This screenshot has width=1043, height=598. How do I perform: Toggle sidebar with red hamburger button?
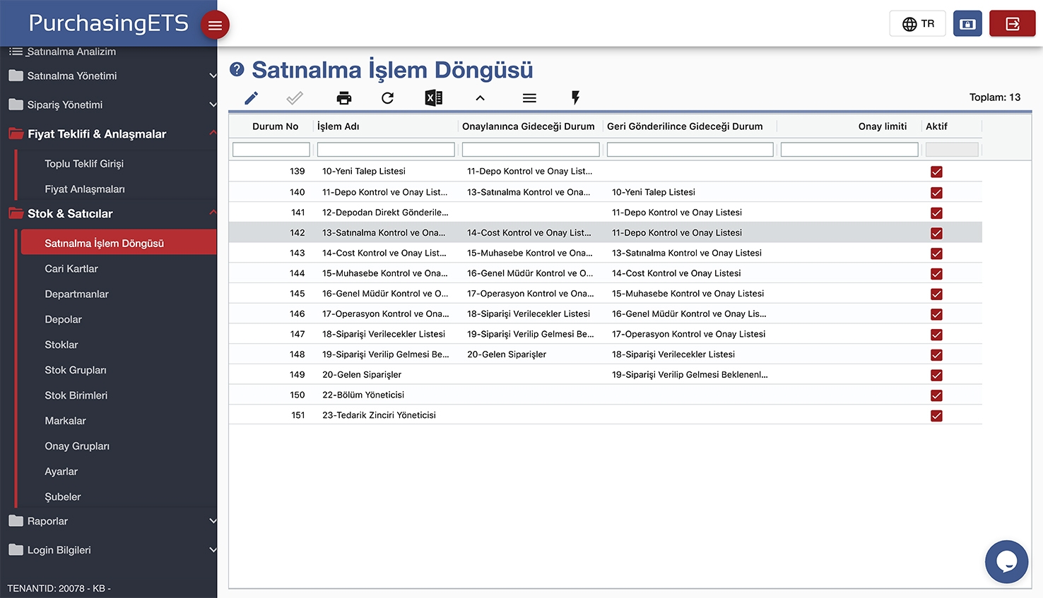(x=215, y=25)
